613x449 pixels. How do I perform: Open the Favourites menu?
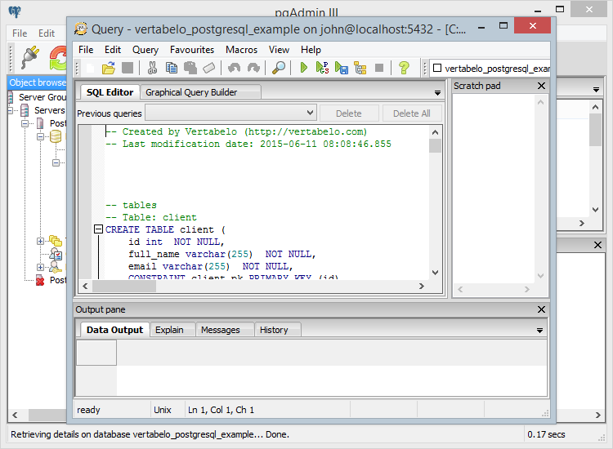(x=192, y=50)
